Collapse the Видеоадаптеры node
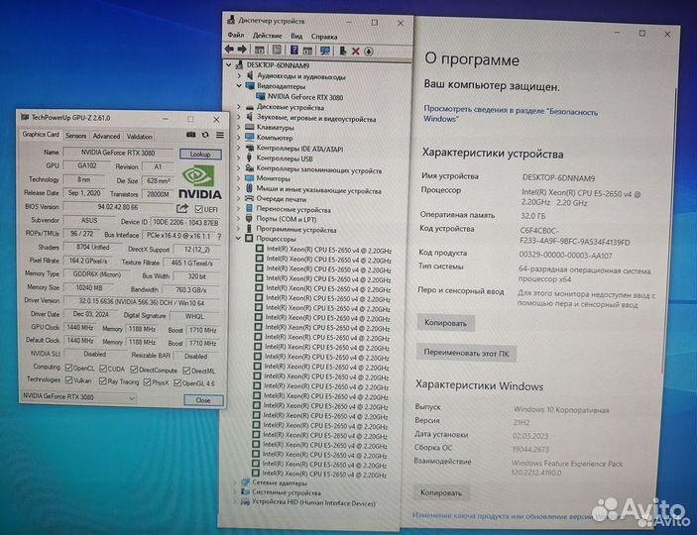The height and width of the screenshot is (535, 697). [239, 86]
